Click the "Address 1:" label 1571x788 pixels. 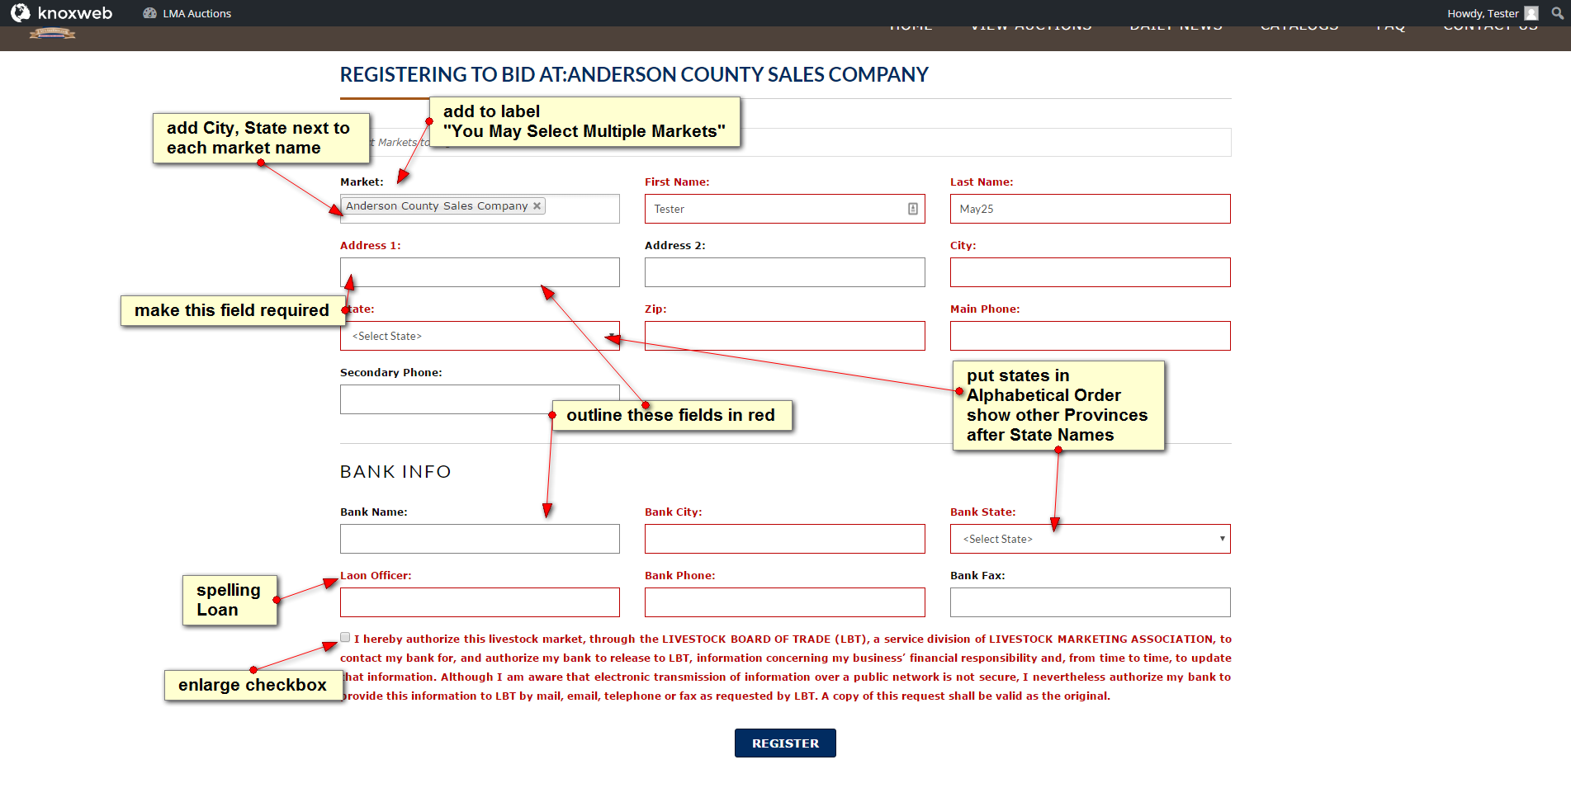click(370, 246)
